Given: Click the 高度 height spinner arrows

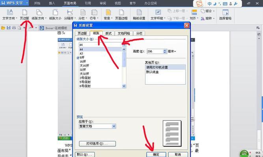Looking at the screenshot, I should [x=164, y=51].
